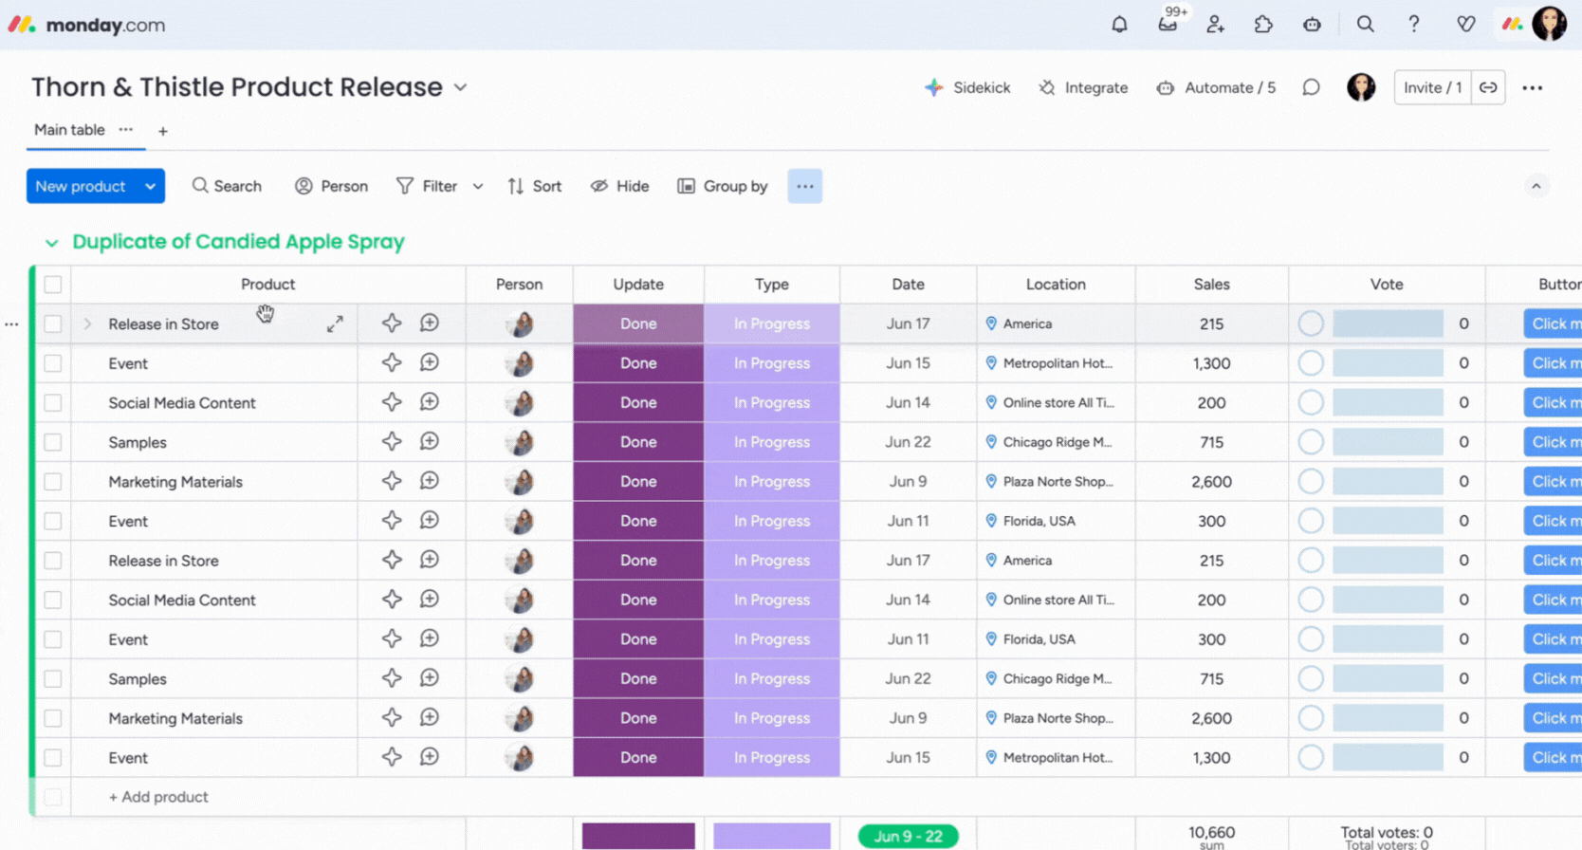Switch to the Main table tab
This screenshot has width=1582, height=850.
coord(69,130)
